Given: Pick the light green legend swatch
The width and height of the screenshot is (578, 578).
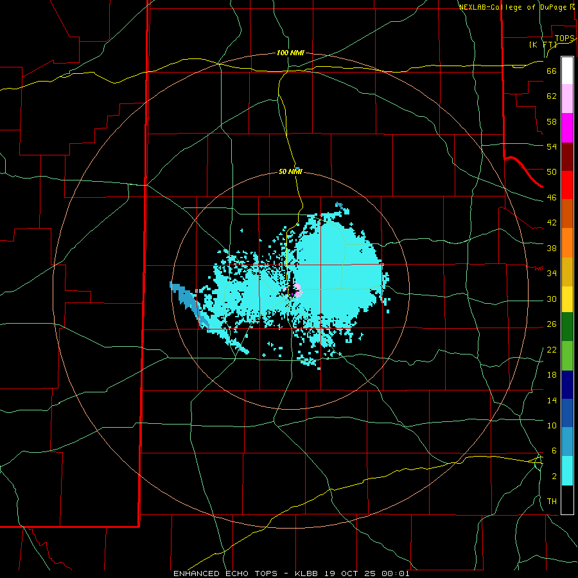Looking at the screenshot, I should [567, 356].
